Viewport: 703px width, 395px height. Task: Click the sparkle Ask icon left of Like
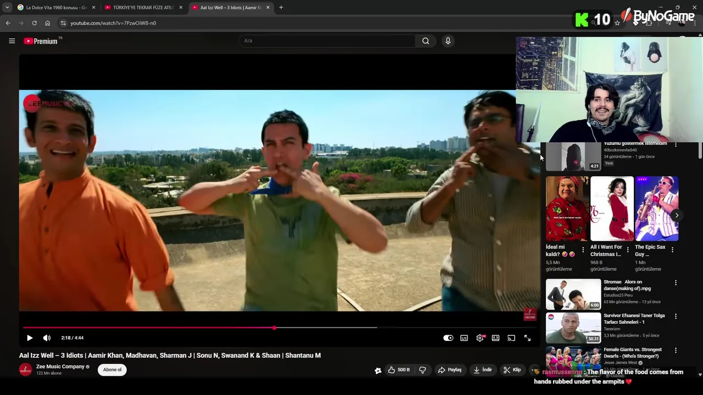coord(378,370)
